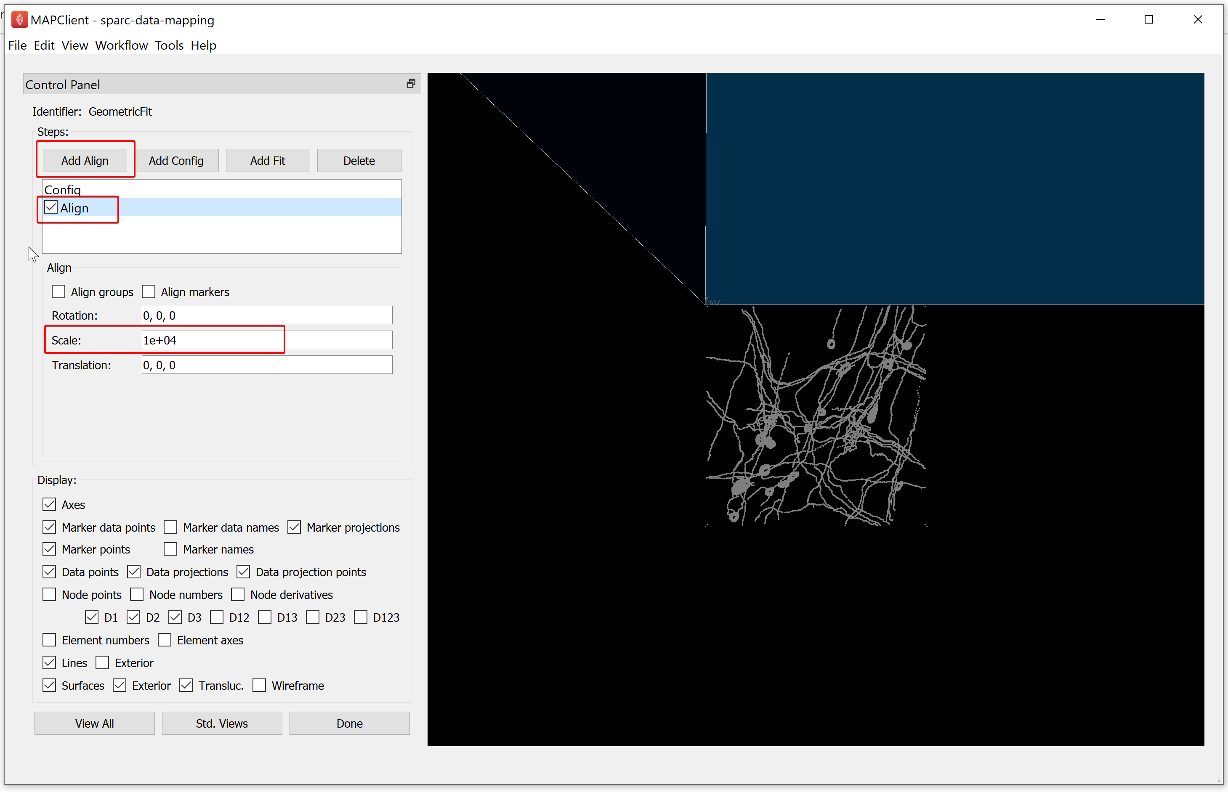Image resolution: width=1228 pixels, height=792 pixels.
Task: Toggle Data points checkbox
Action: point(49,571)
